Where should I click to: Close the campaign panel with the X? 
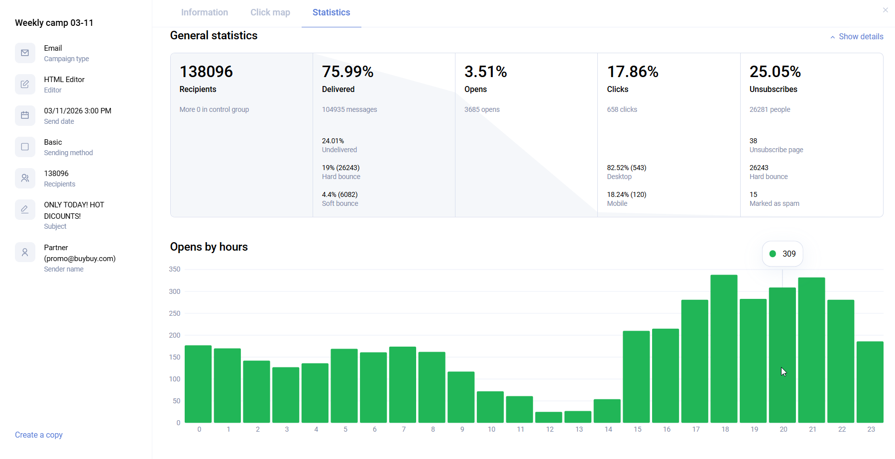[x=885, y=10]
